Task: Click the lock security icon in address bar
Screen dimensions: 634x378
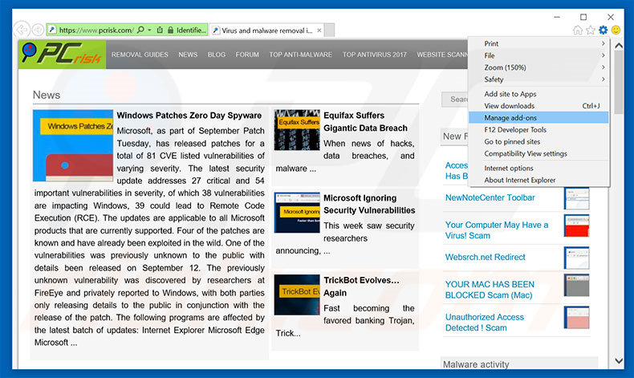Action: pyautogui.click(x=171, y=30)
